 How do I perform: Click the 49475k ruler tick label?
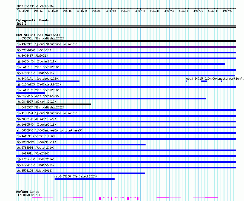(x=169, y=11)
